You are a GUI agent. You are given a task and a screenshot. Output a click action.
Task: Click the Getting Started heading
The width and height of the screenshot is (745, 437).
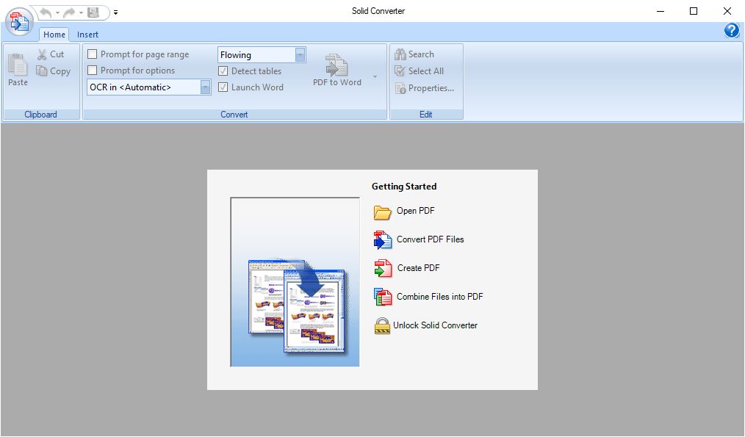404,187
